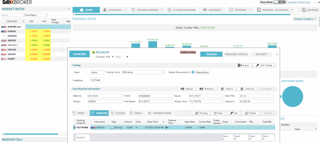Click the Export button in the Trading section
This screenshot has width=320, height=143.
coord(243,65)
